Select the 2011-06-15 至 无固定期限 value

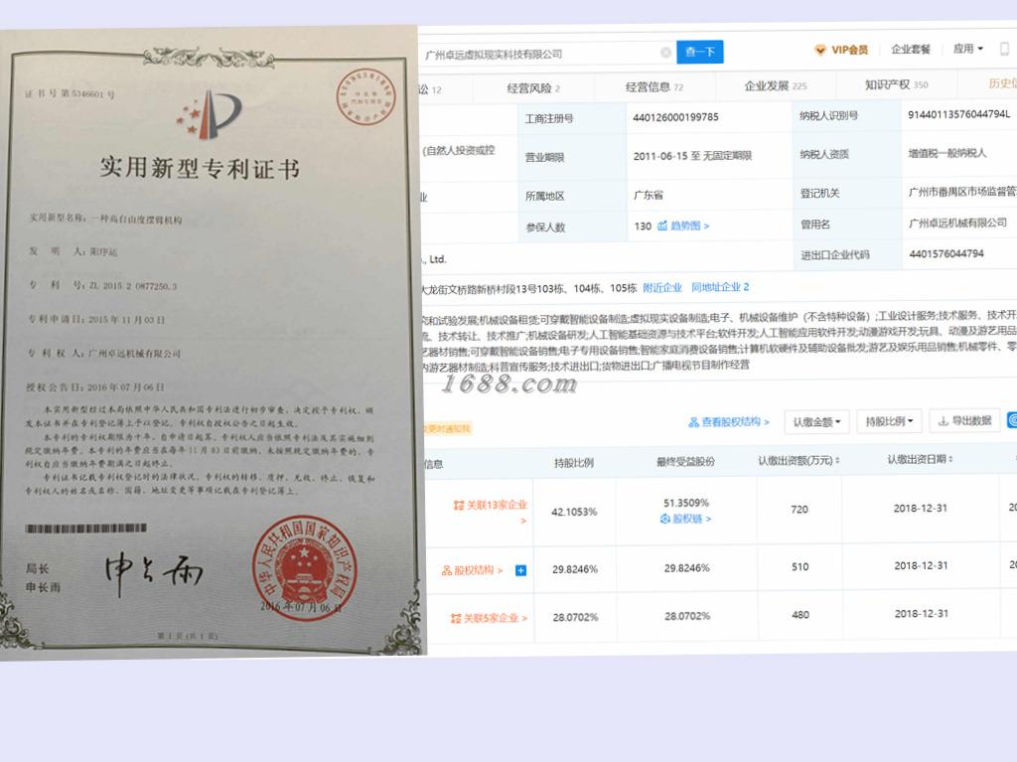(x=692, y=156)
